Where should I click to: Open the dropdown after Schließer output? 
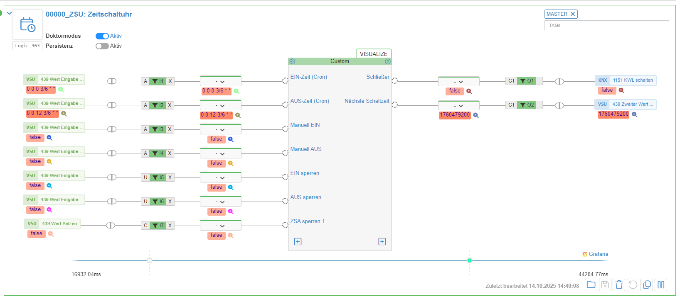458,82
